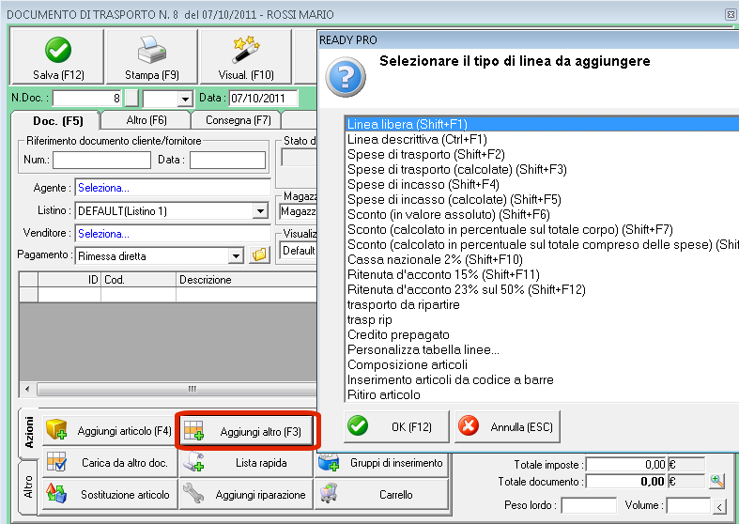This screenshot has width=739, height=524.
Task: Click the ID column header
Action: (x=69, y=280)
